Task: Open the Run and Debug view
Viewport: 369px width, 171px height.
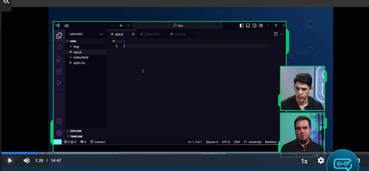Action: [x=59, y=59]
